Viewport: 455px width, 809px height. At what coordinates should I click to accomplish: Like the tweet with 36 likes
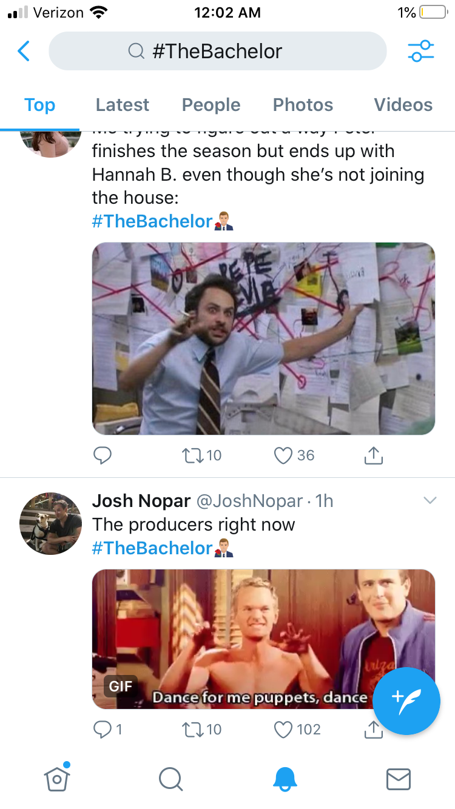[283, 455]
